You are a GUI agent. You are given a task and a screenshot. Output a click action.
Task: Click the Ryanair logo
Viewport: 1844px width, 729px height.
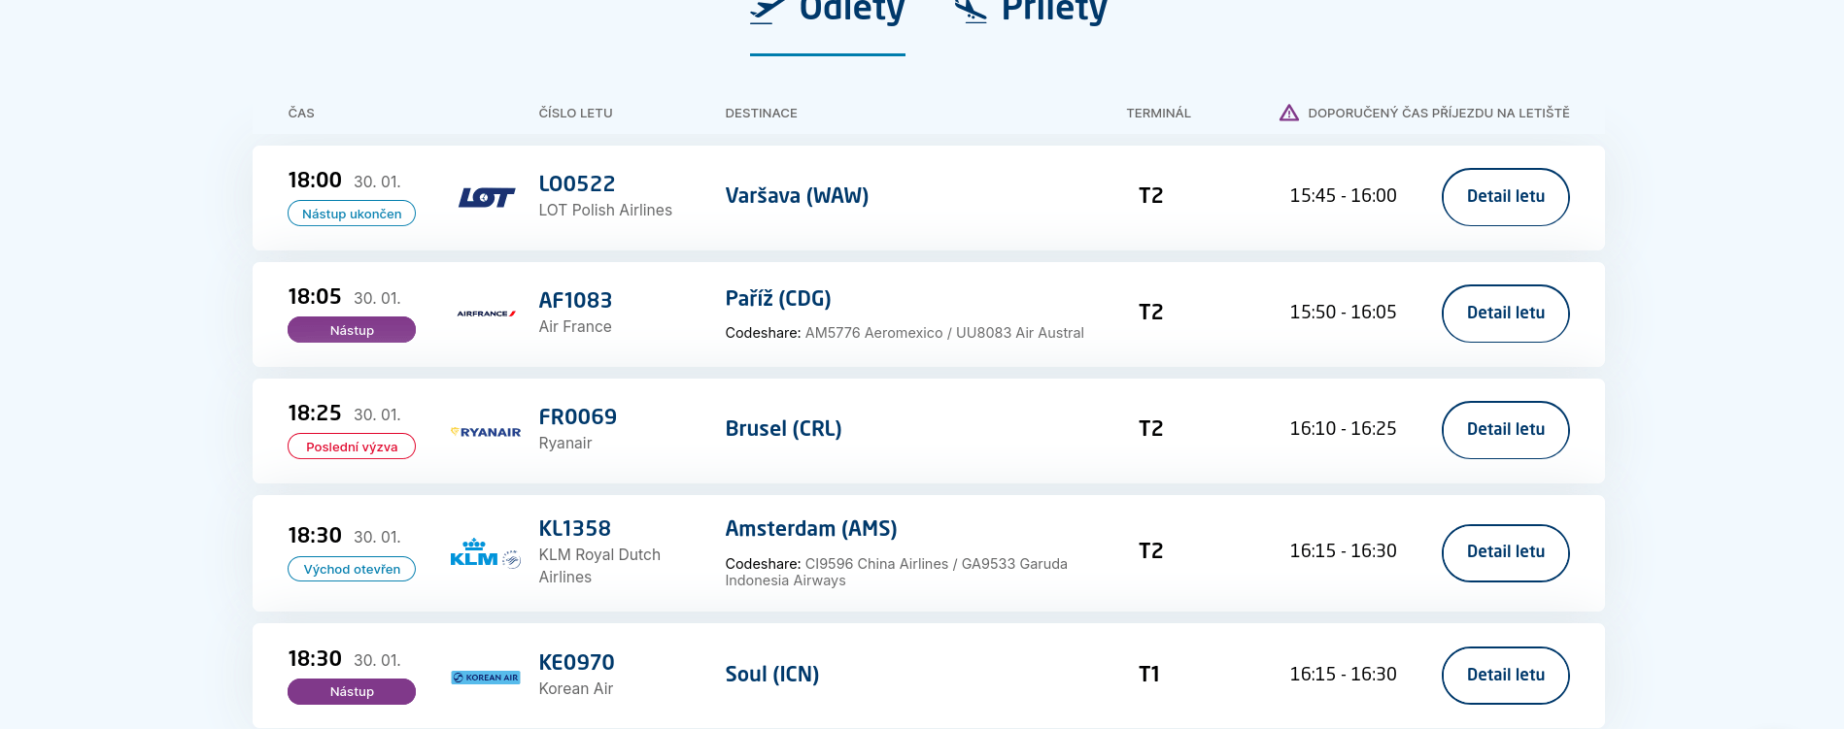pos(486,432)
